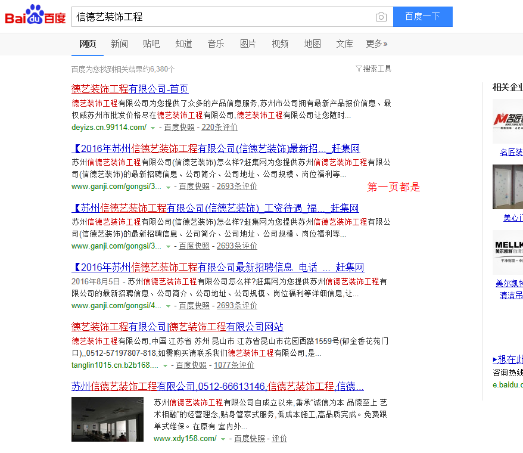
Task: Open the white doors product thumbnail
Action: (508, 187)
